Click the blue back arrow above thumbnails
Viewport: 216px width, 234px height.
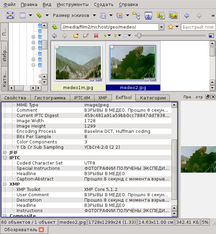54,36
